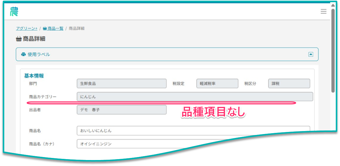Image resolution: width=340 pixels, height=166 pixels.
Task: Click the AGRI+ logo icon
Action: (x=14, y=11)
